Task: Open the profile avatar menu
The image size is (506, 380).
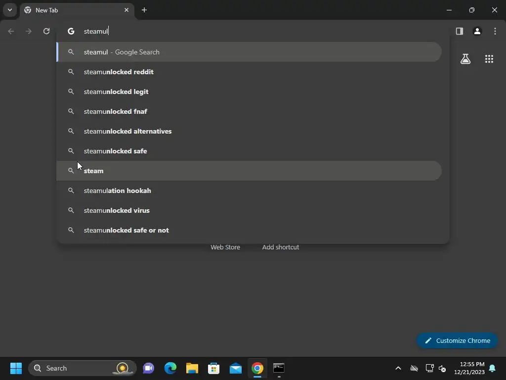Action: [477, 31]
